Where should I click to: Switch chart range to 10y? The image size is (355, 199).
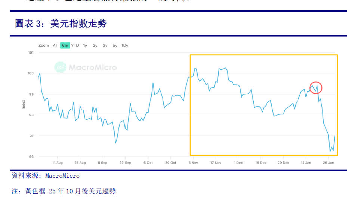[125, 45]
